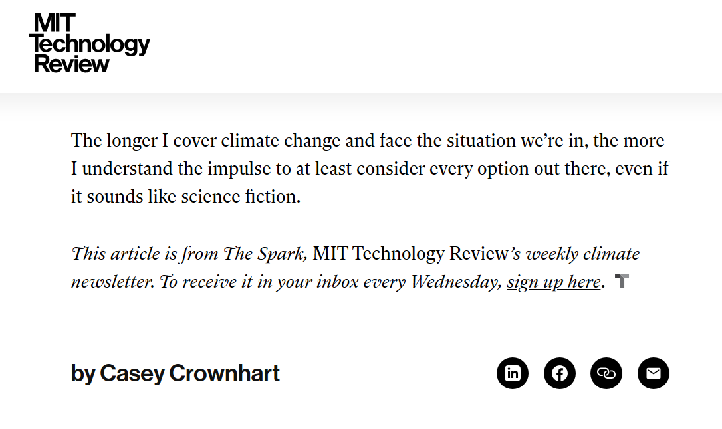Copy the article link with chain icon
The image size is (722, 429).
click(606, 373)
